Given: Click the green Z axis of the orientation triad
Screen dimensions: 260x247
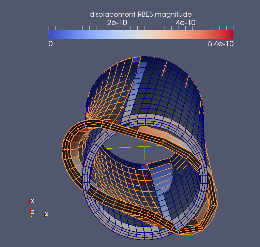Looking at the screenshot, I should [31, 213].
